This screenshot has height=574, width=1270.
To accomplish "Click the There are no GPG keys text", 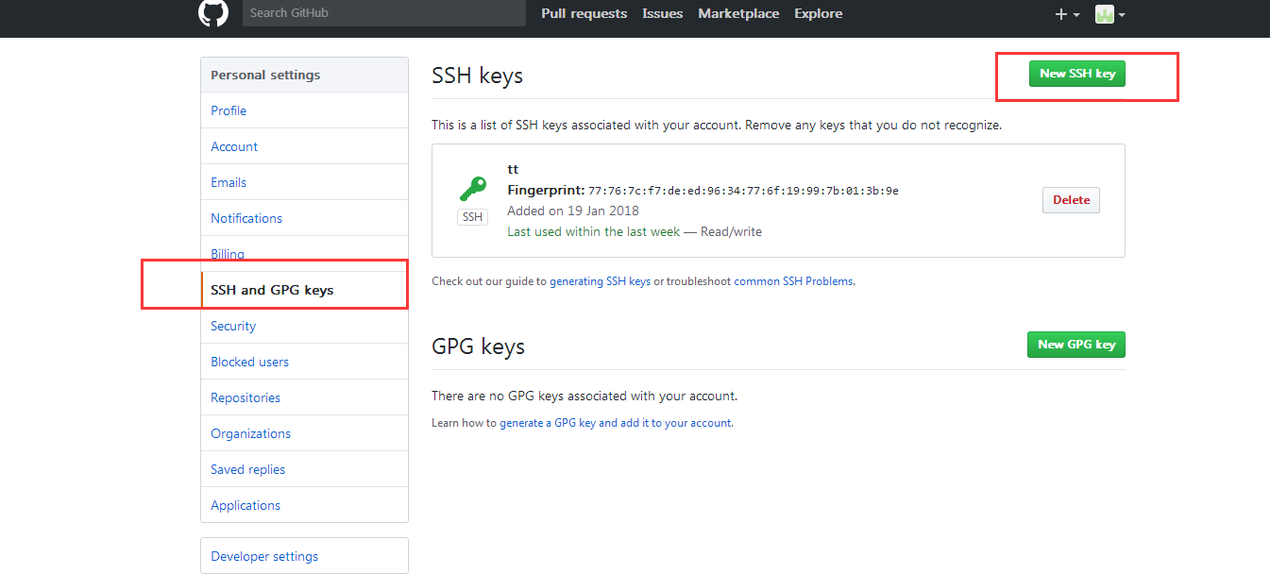I will coord(584,396).
